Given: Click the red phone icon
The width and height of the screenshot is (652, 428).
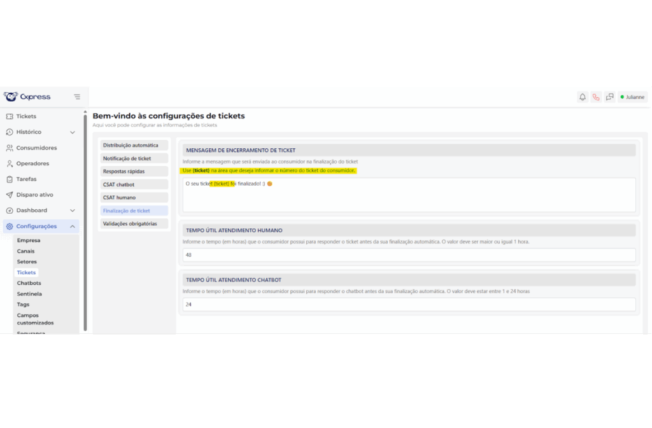Looking at the screenshot, I should pyautogui.click(x=596, y=97).
